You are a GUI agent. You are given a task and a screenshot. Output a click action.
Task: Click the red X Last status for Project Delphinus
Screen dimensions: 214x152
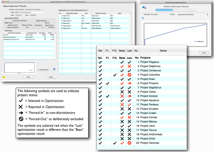pyautogui.click(x=129, y=66)
